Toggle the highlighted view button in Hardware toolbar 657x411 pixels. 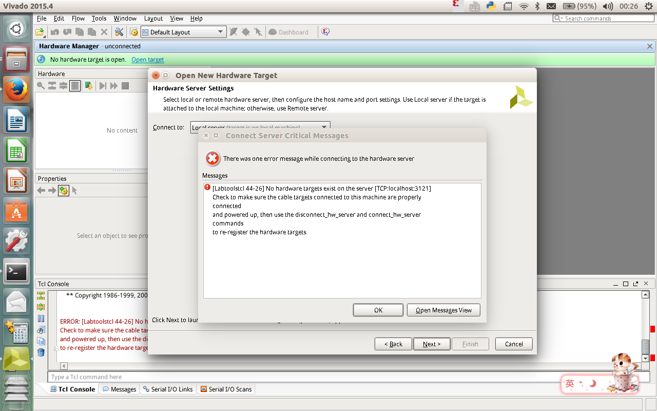[x=75, y=85]
